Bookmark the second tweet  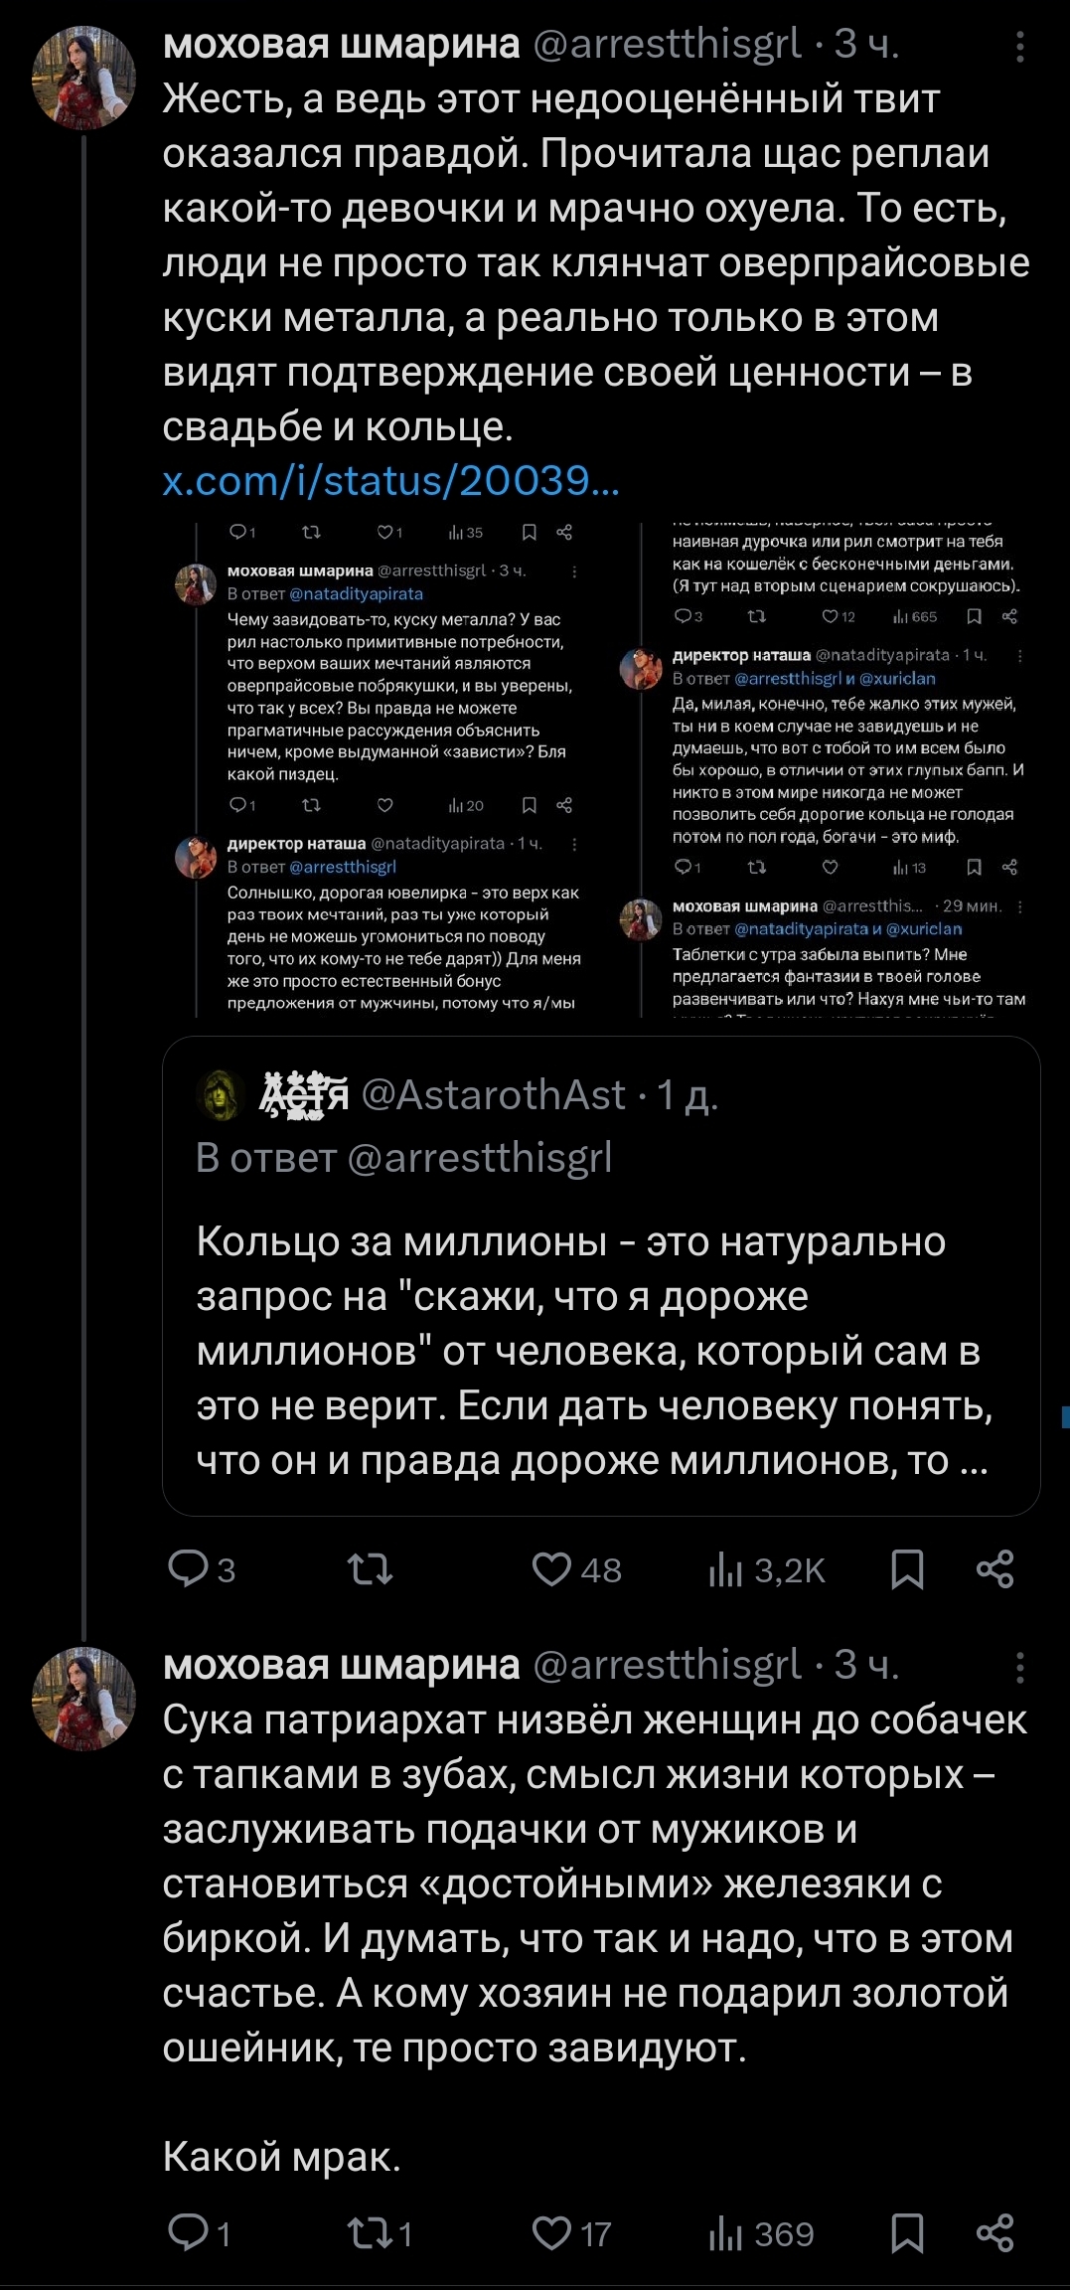(x=907, y=2233)
